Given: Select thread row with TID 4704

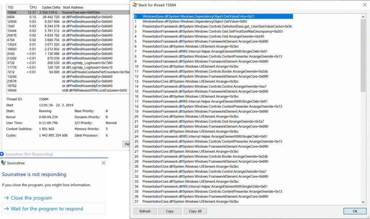Looking at the screenshot, I should click(x=68, y=40).
